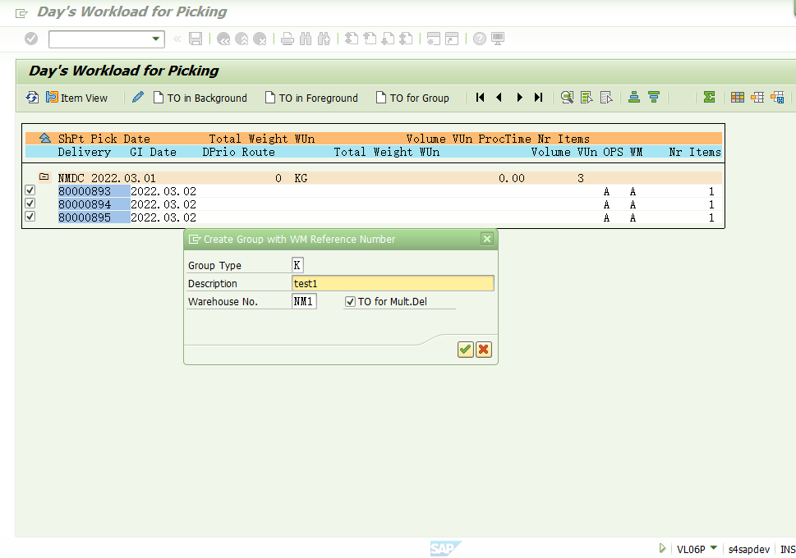The height and width of the screenshot is (558, 796).
Task: Click the Find (binoculars) icon
Action: click(x=304, y=39)
